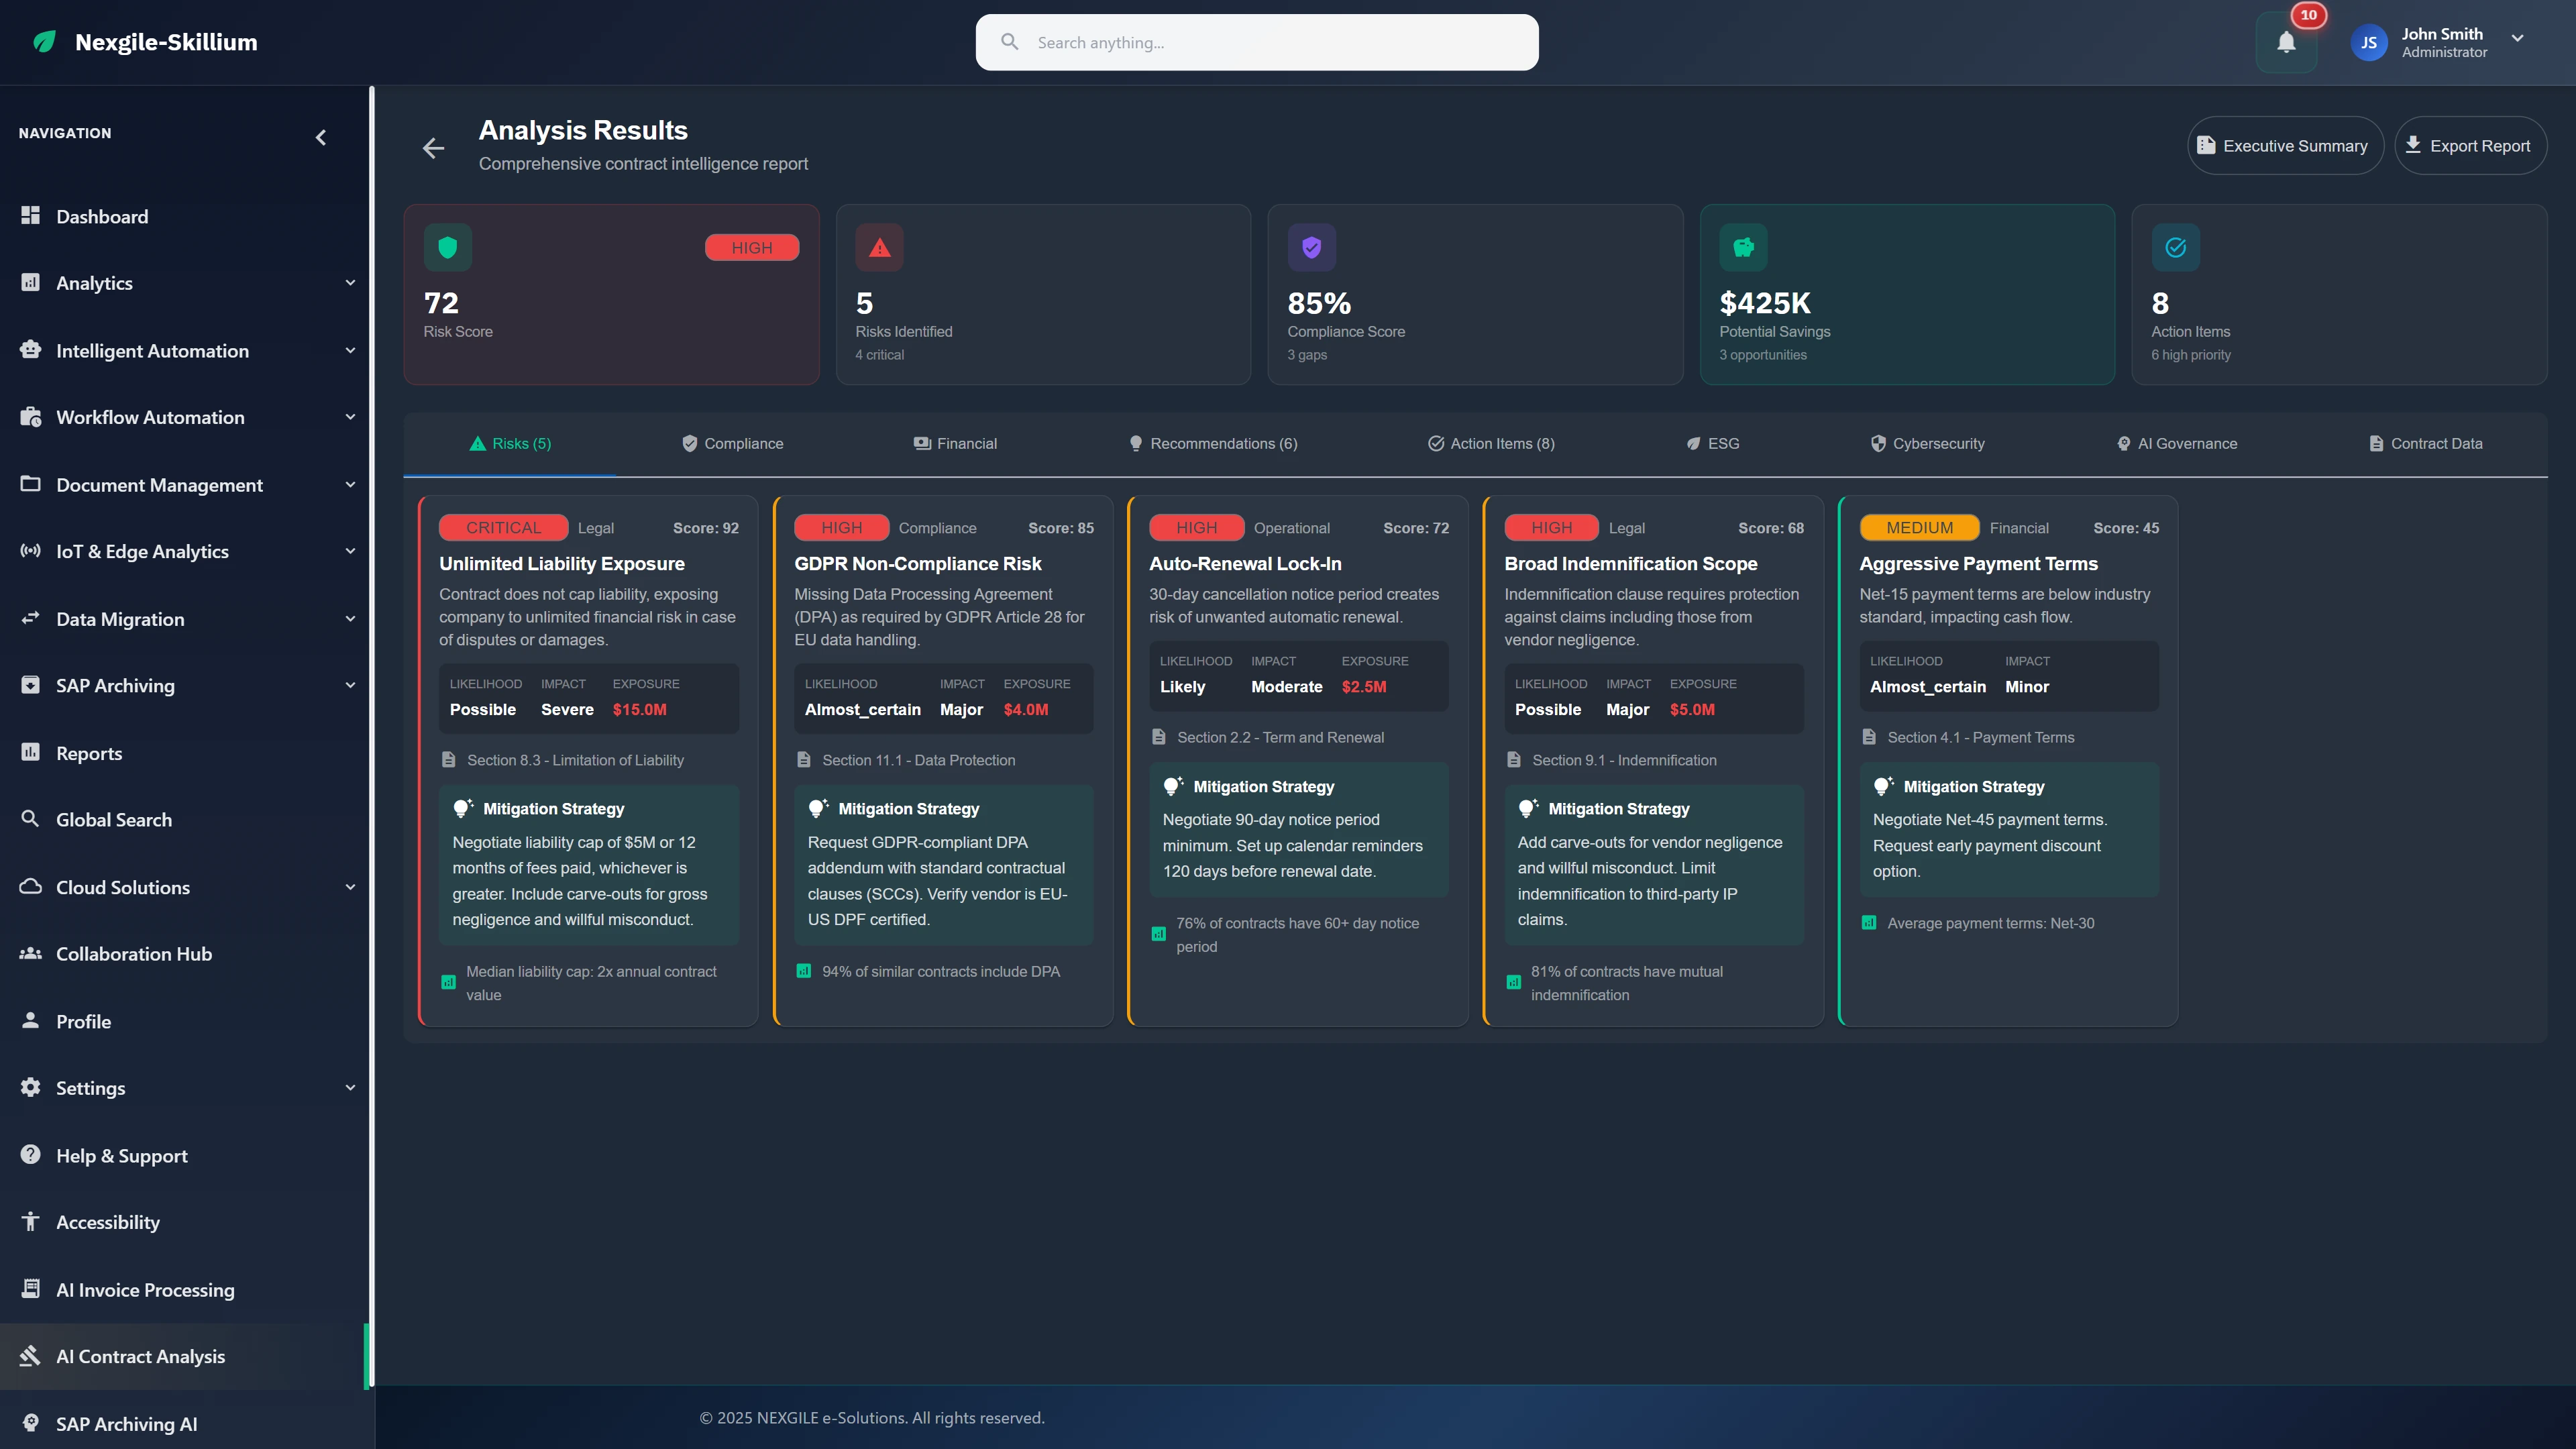
Task: Click the Potential Savings gift icon
Action: pos(1743,247)
